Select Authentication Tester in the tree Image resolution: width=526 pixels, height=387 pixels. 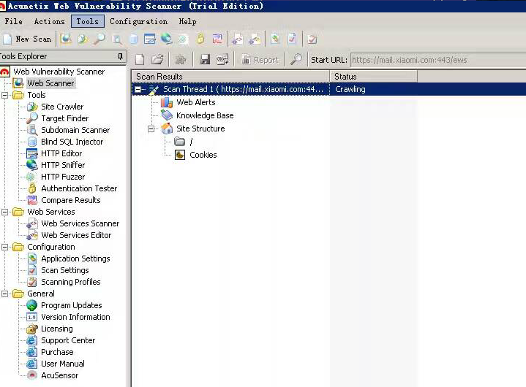click(x=79, y=188)
